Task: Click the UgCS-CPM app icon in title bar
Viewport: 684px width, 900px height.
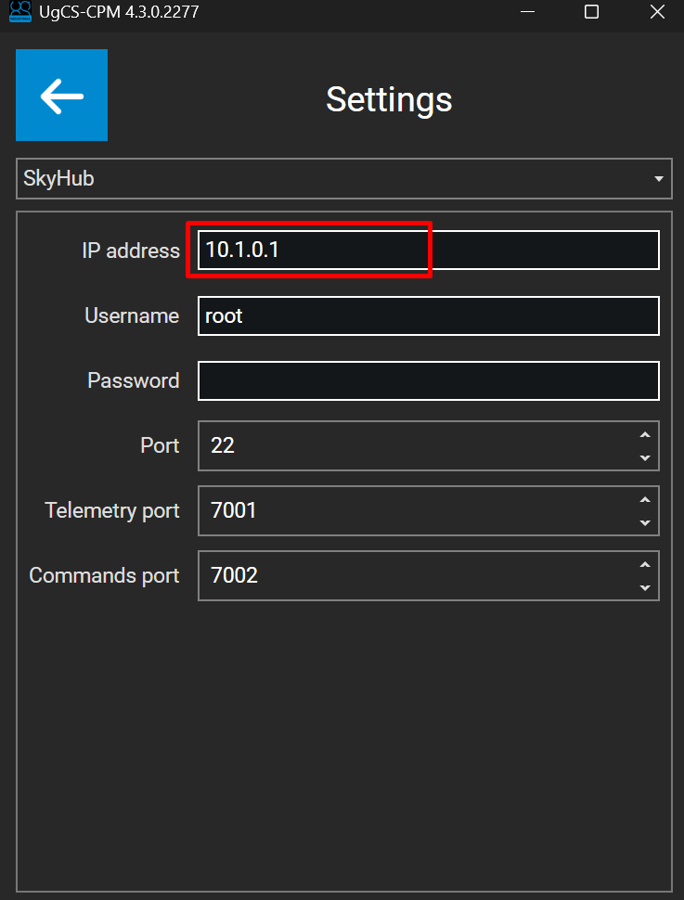Action: coord(20,12)
